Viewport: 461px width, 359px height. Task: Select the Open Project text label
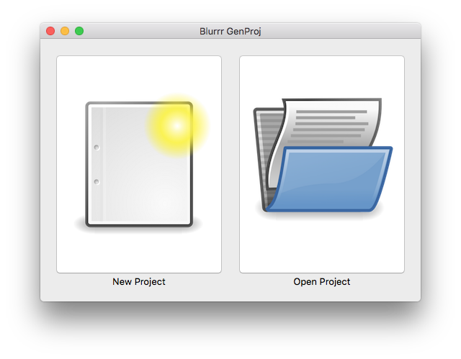(x=322, y=282)
